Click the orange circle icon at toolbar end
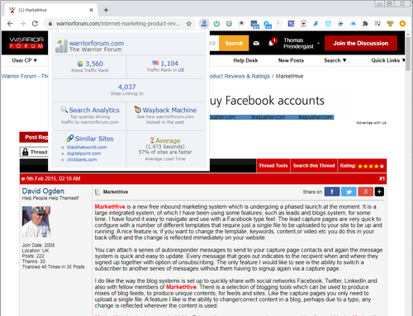413x316 pixels. click(x=402, y=24)
